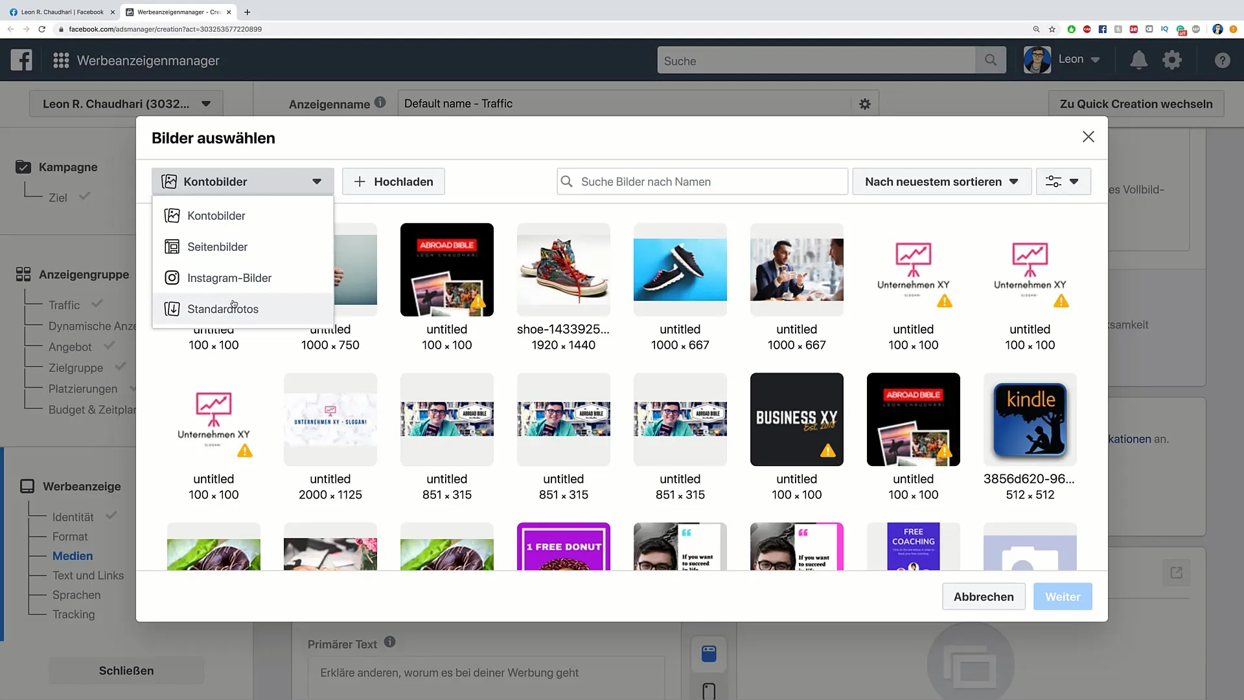Click the Abbrechen button

(x=984, y=596)
